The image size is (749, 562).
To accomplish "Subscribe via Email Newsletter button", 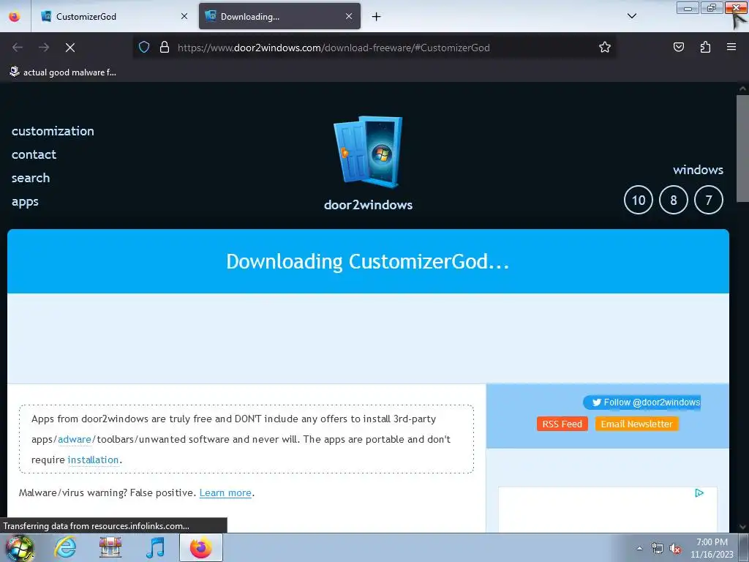I will (637, 424).
